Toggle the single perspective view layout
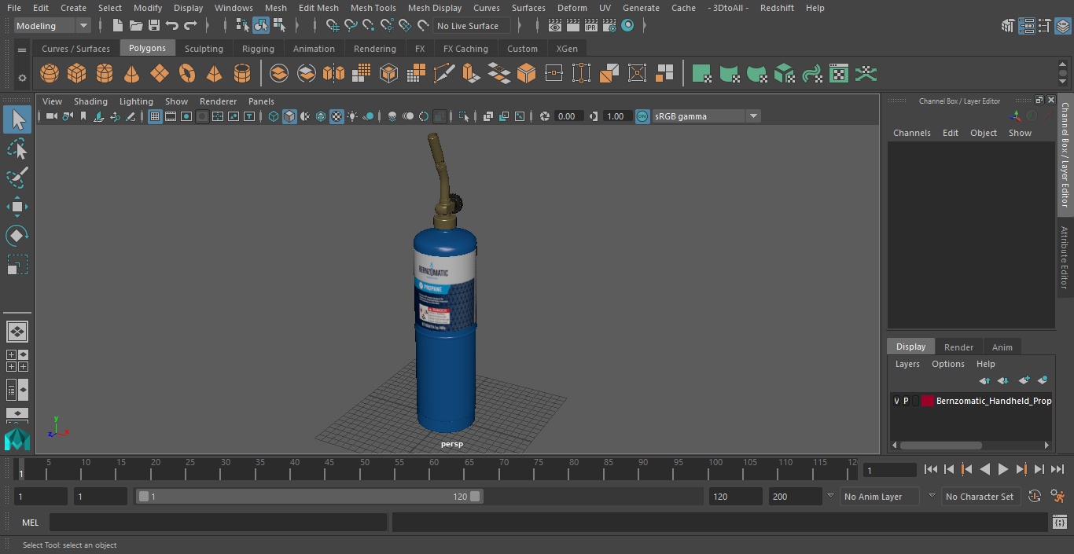Image resolution: width=1074 pixels, height=554 pixels. tap(17, 332)
